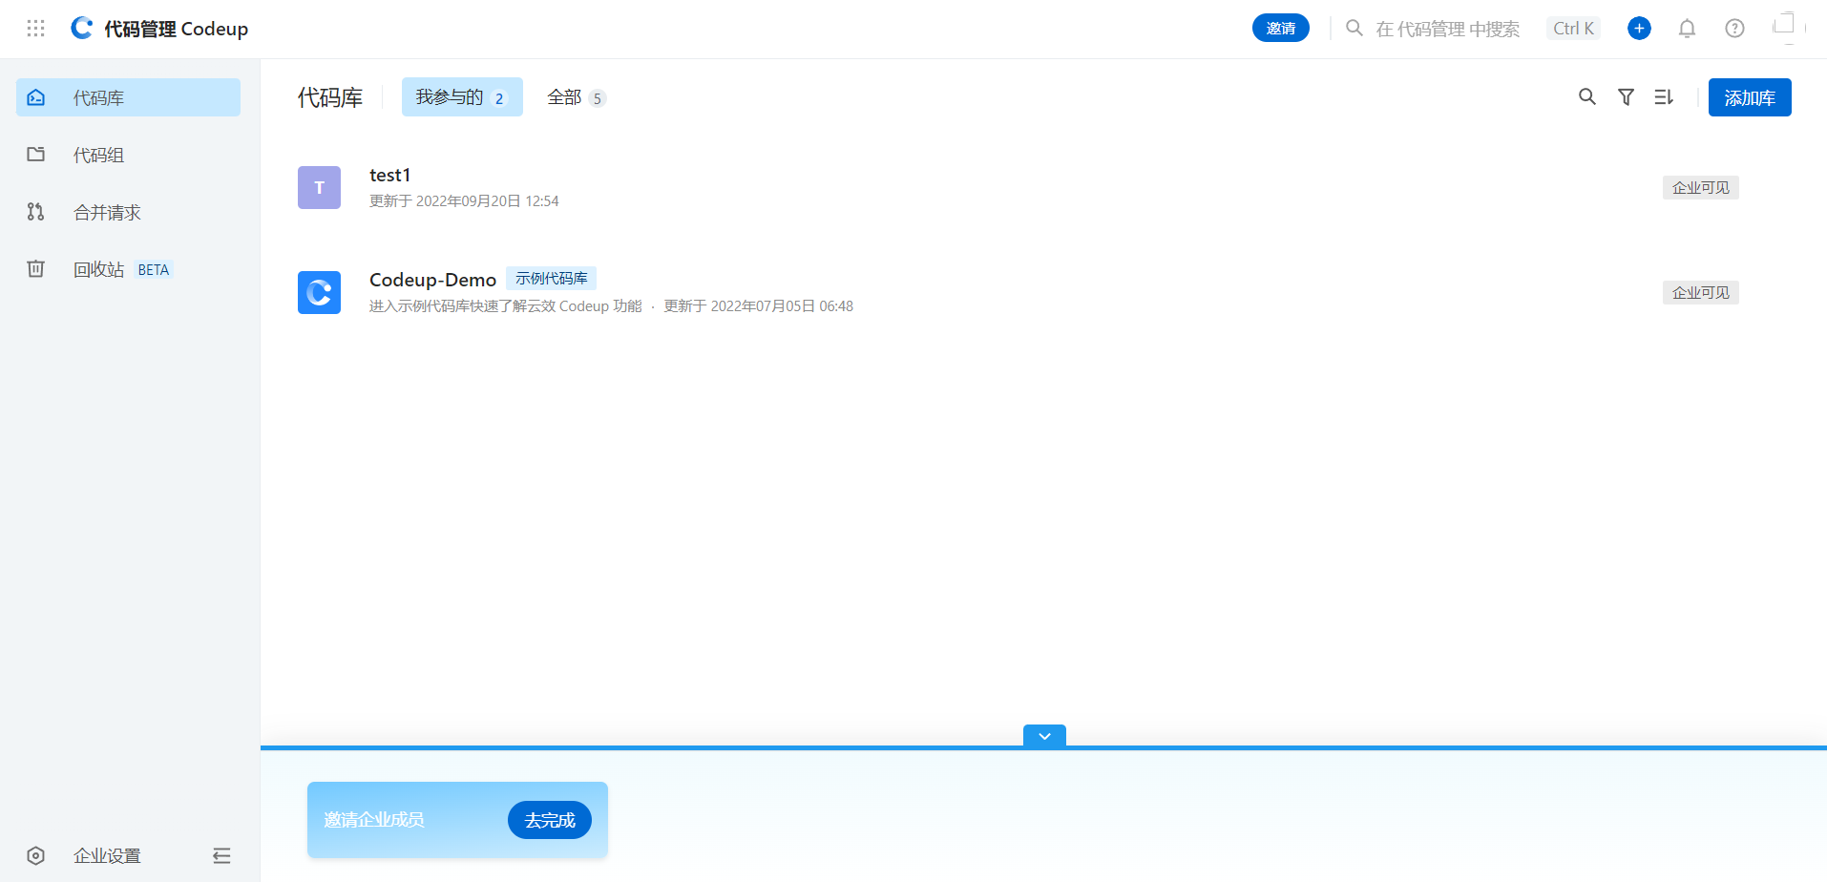Click the blue plus create icon

coord(1639,29)
